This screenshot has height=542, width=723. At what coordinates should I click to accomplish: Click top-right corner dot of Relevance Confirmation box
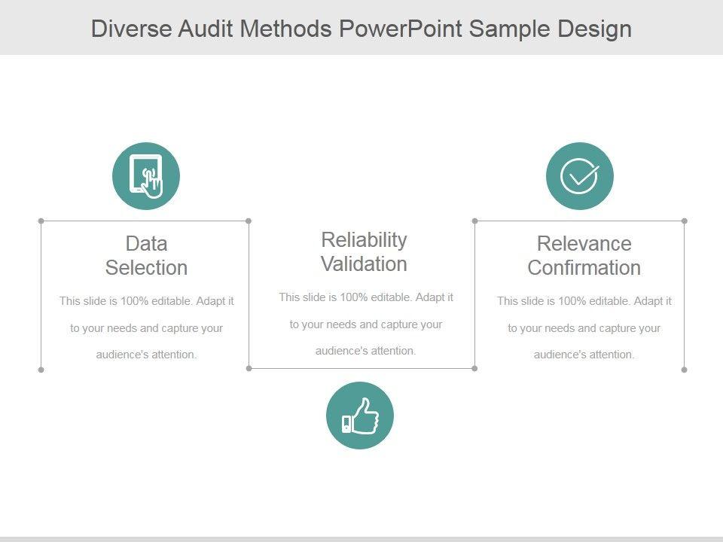click(x=684, y=221)
